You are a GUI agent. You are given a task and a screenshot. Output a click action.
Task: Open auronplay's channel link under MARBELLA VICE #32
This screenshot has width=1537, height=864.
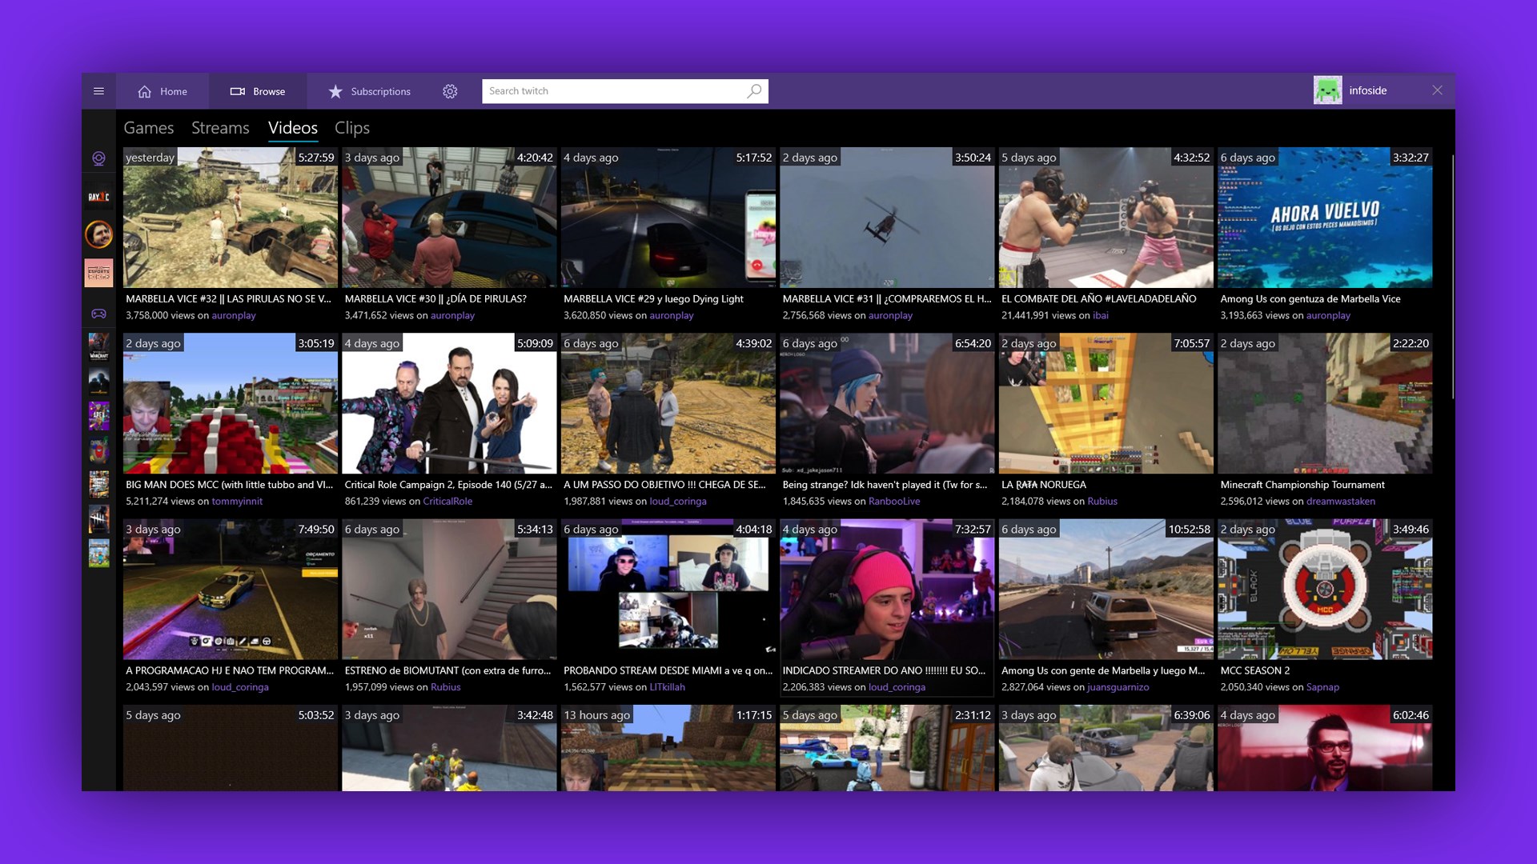233,315
